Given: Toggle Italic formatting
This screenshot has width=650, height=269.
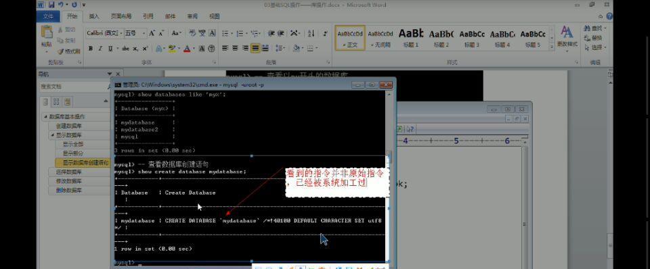Looking at the screenshot, I should pos(100,49).
